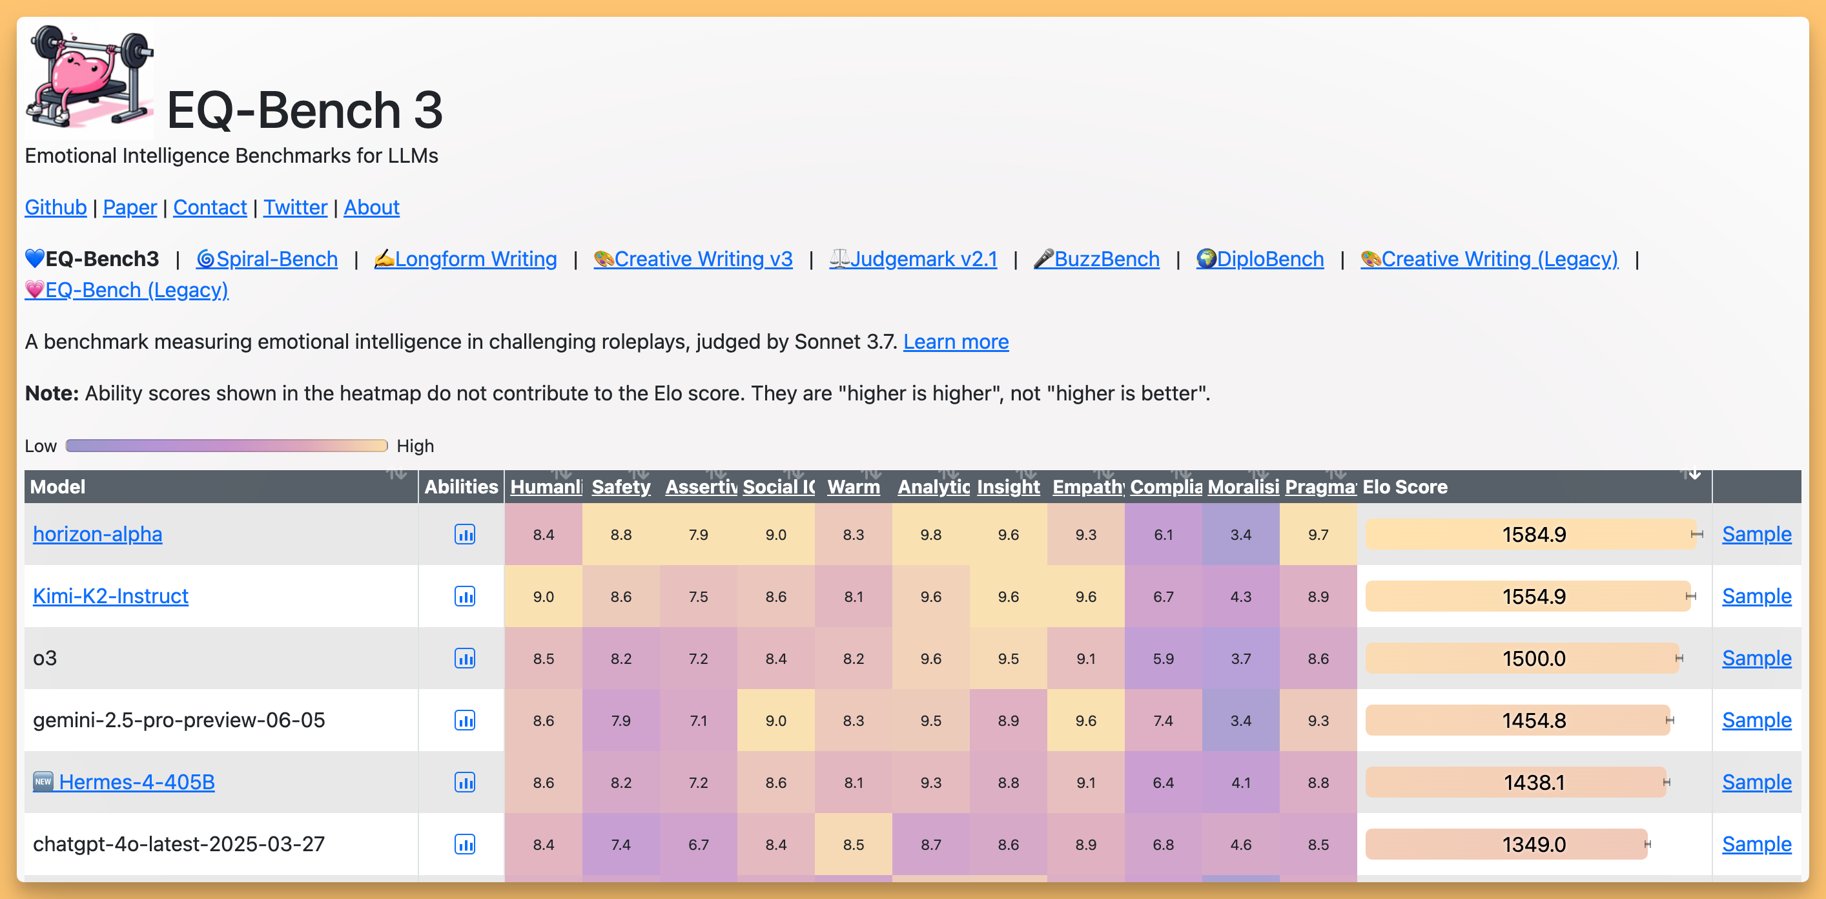Switch to Spiral-Bench leaderboard tab
Image resolution: width=1826 pixels, height=899 pixels.
click(x=267, y=259)
